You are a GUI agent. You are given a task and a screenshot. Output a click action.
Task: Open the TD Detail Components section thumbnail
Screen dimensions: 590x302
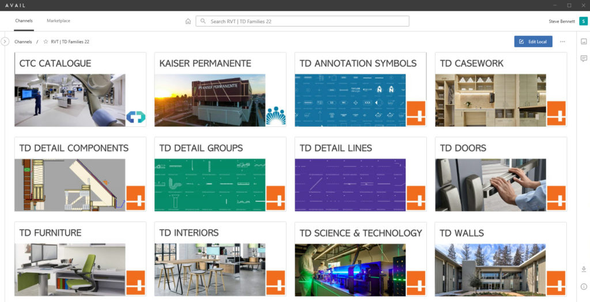click(x=70, y=185)
